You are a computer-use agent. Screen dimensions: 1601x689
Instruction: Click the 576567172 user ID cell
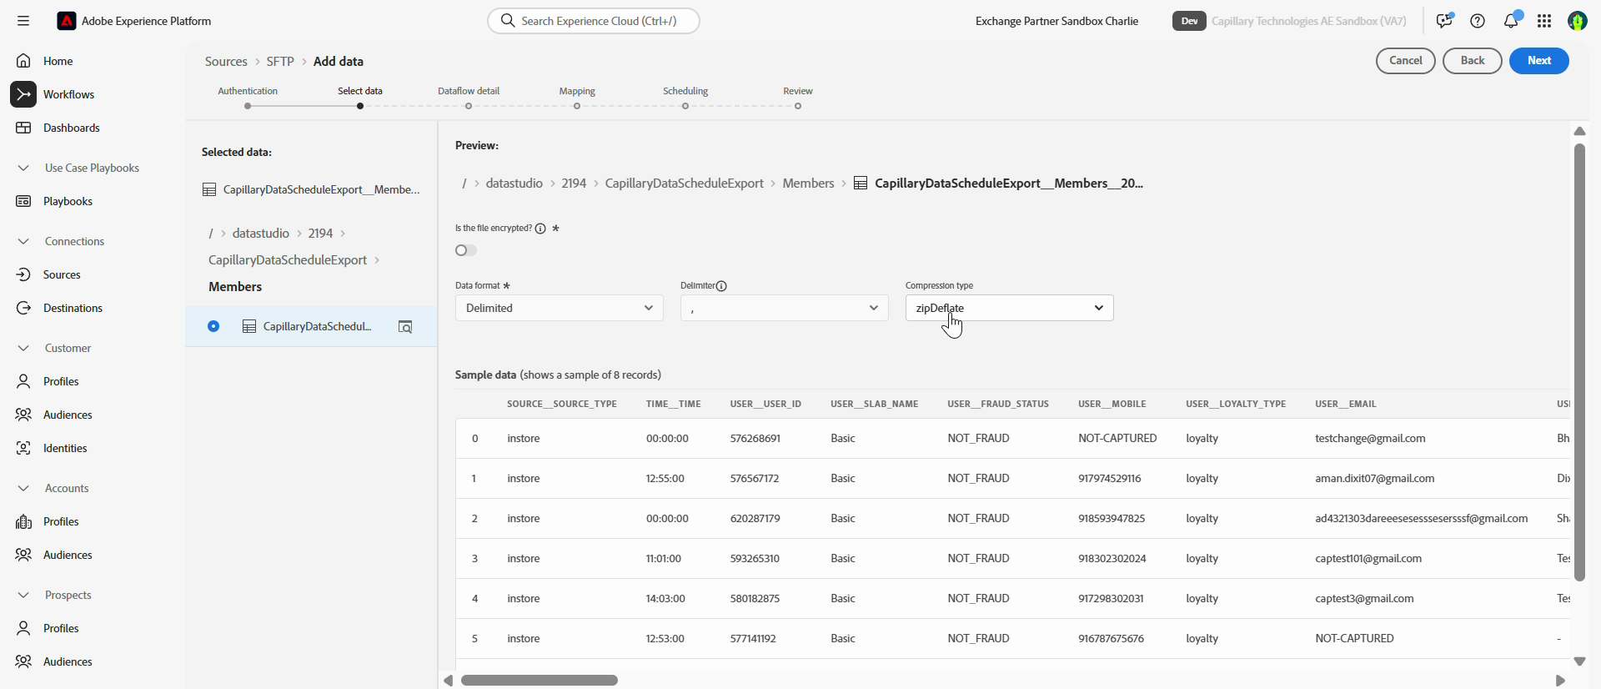coord(755,479)
